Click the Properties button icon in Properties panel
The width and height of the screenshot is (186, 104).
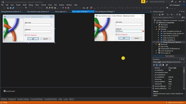tap(160, 65)
